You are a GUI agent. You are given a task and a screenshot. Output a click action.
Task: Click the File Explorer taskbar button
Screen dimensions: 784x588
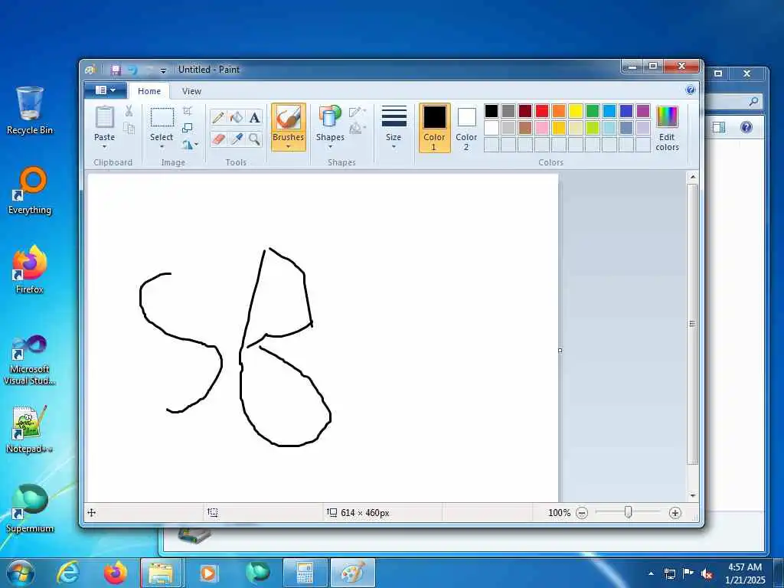click(x=161, y=573)
